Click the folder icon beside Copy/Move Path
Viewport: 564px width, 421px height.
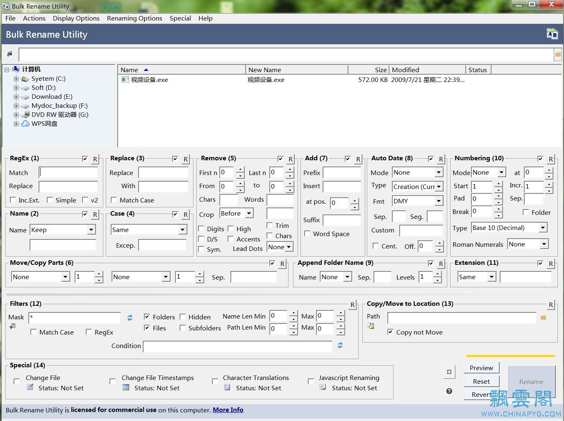[x=544, y=318]
